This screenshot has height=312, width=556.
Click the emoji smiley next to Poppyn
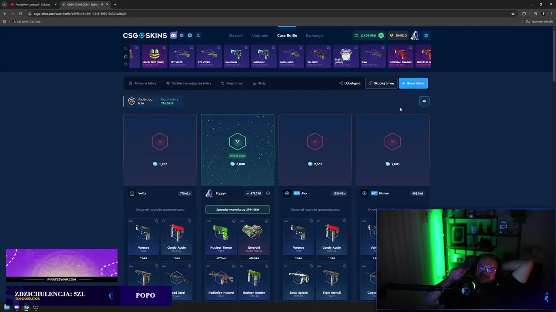tap(268, 193)
